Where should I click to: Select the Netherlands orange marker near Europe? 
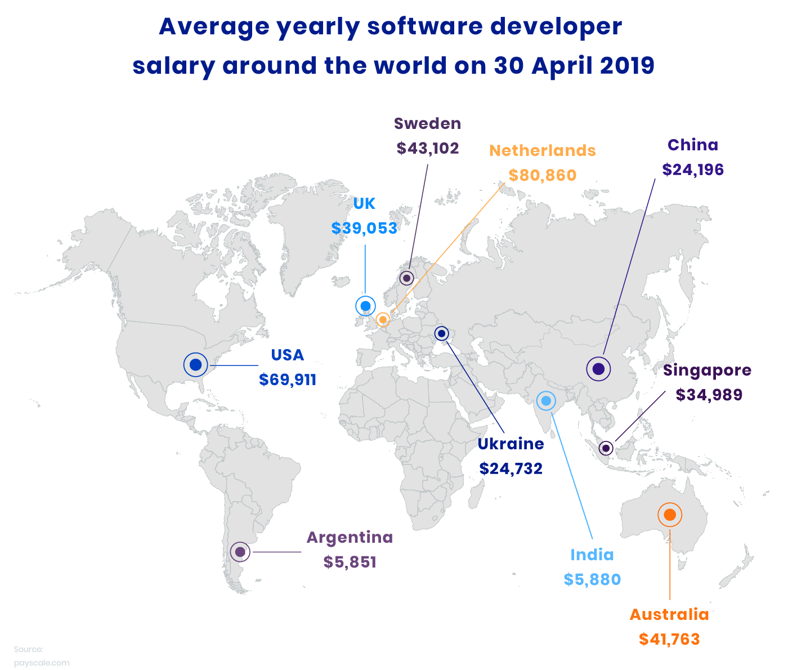(383, 319)
